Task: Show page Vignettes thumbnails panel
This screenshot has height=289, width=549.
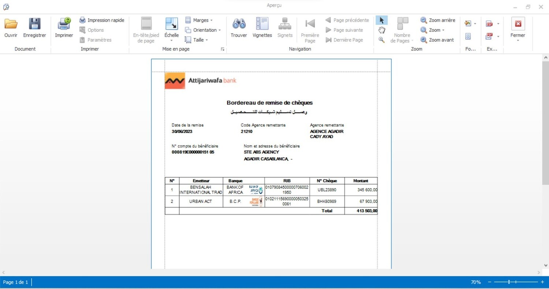Action: point(262,27)
